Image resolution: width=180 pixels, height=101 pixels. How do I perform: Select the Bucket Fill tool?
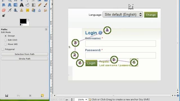[x=28, y=5]
